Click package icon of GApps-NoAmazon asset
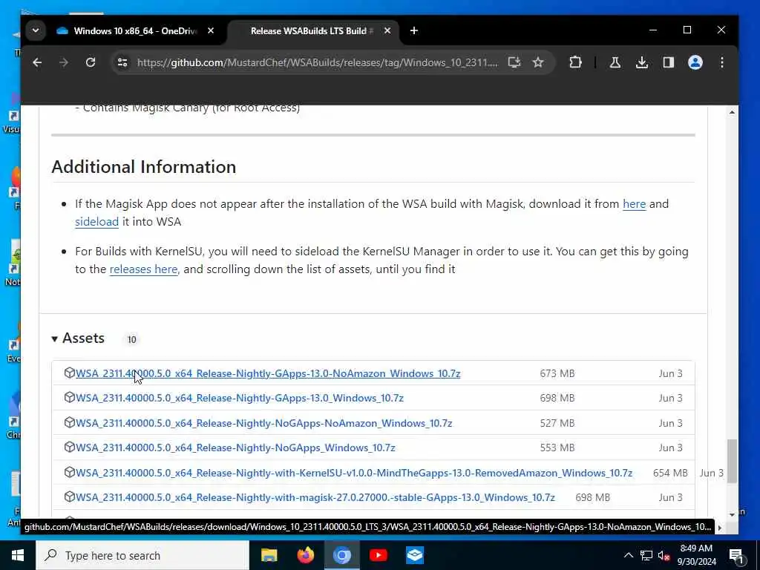This screenshot has height=570, width=760. pos(69,373)
